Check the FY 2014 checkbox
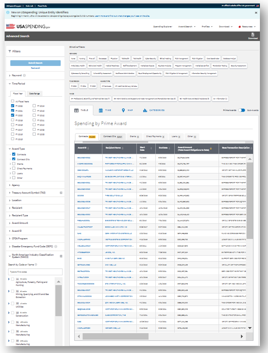This screenshot has height=353, width=268. coord(34,105)
